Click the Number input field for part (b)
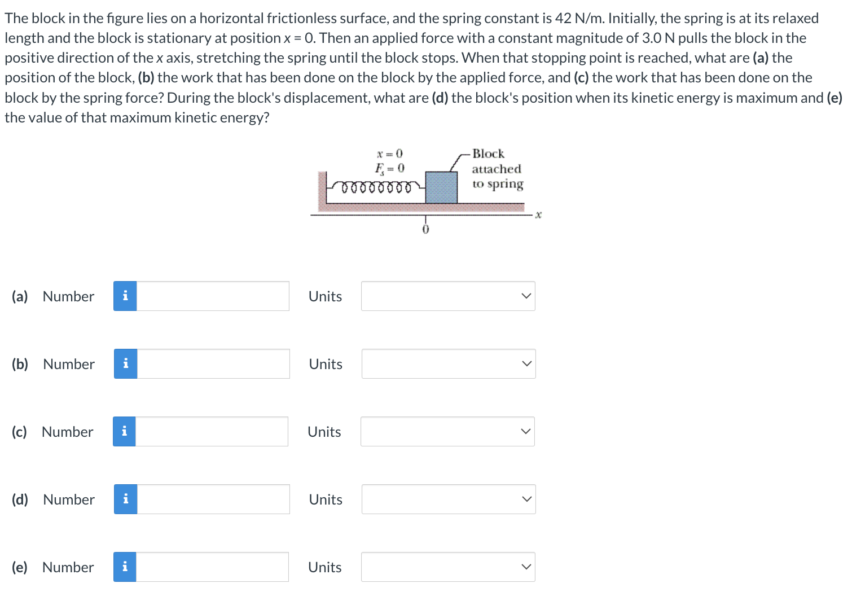Screen dimensions: 852x605 click(x=213, y=363)
